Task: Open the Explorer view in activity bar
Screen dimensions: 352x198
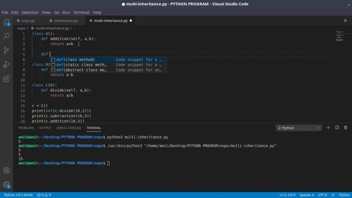Action: click(7, 22)
